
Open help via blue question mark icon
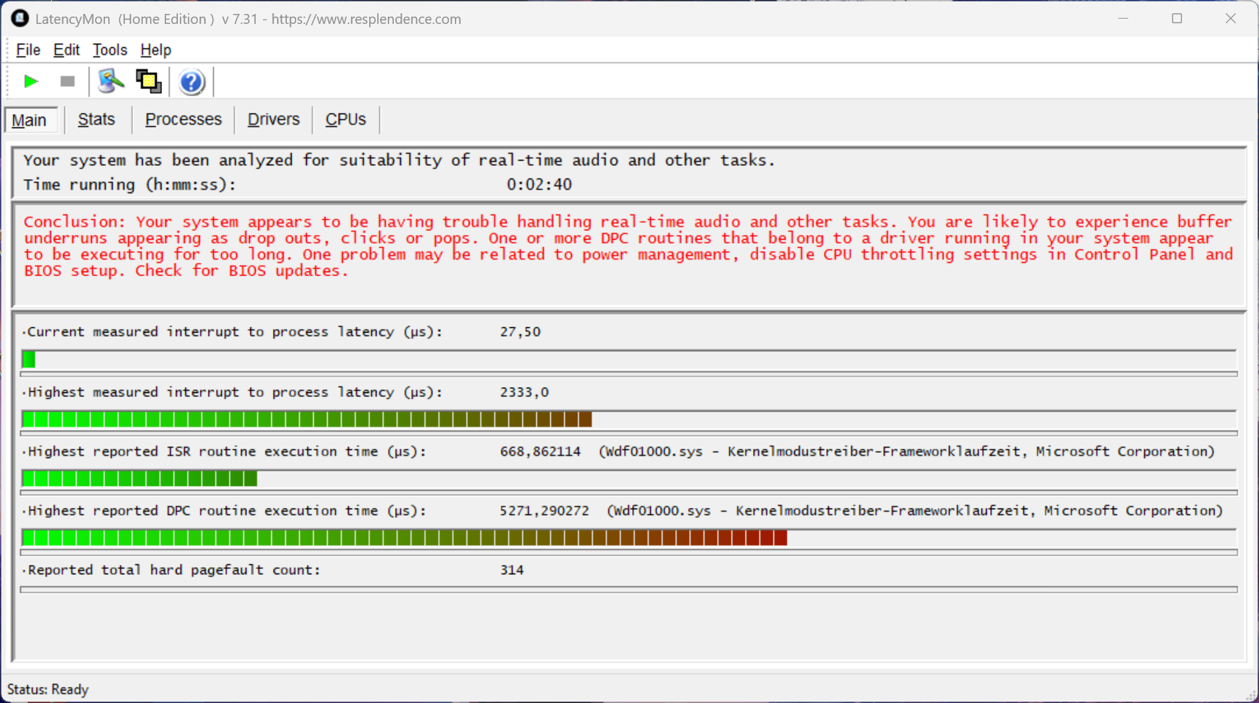point(191,82)
